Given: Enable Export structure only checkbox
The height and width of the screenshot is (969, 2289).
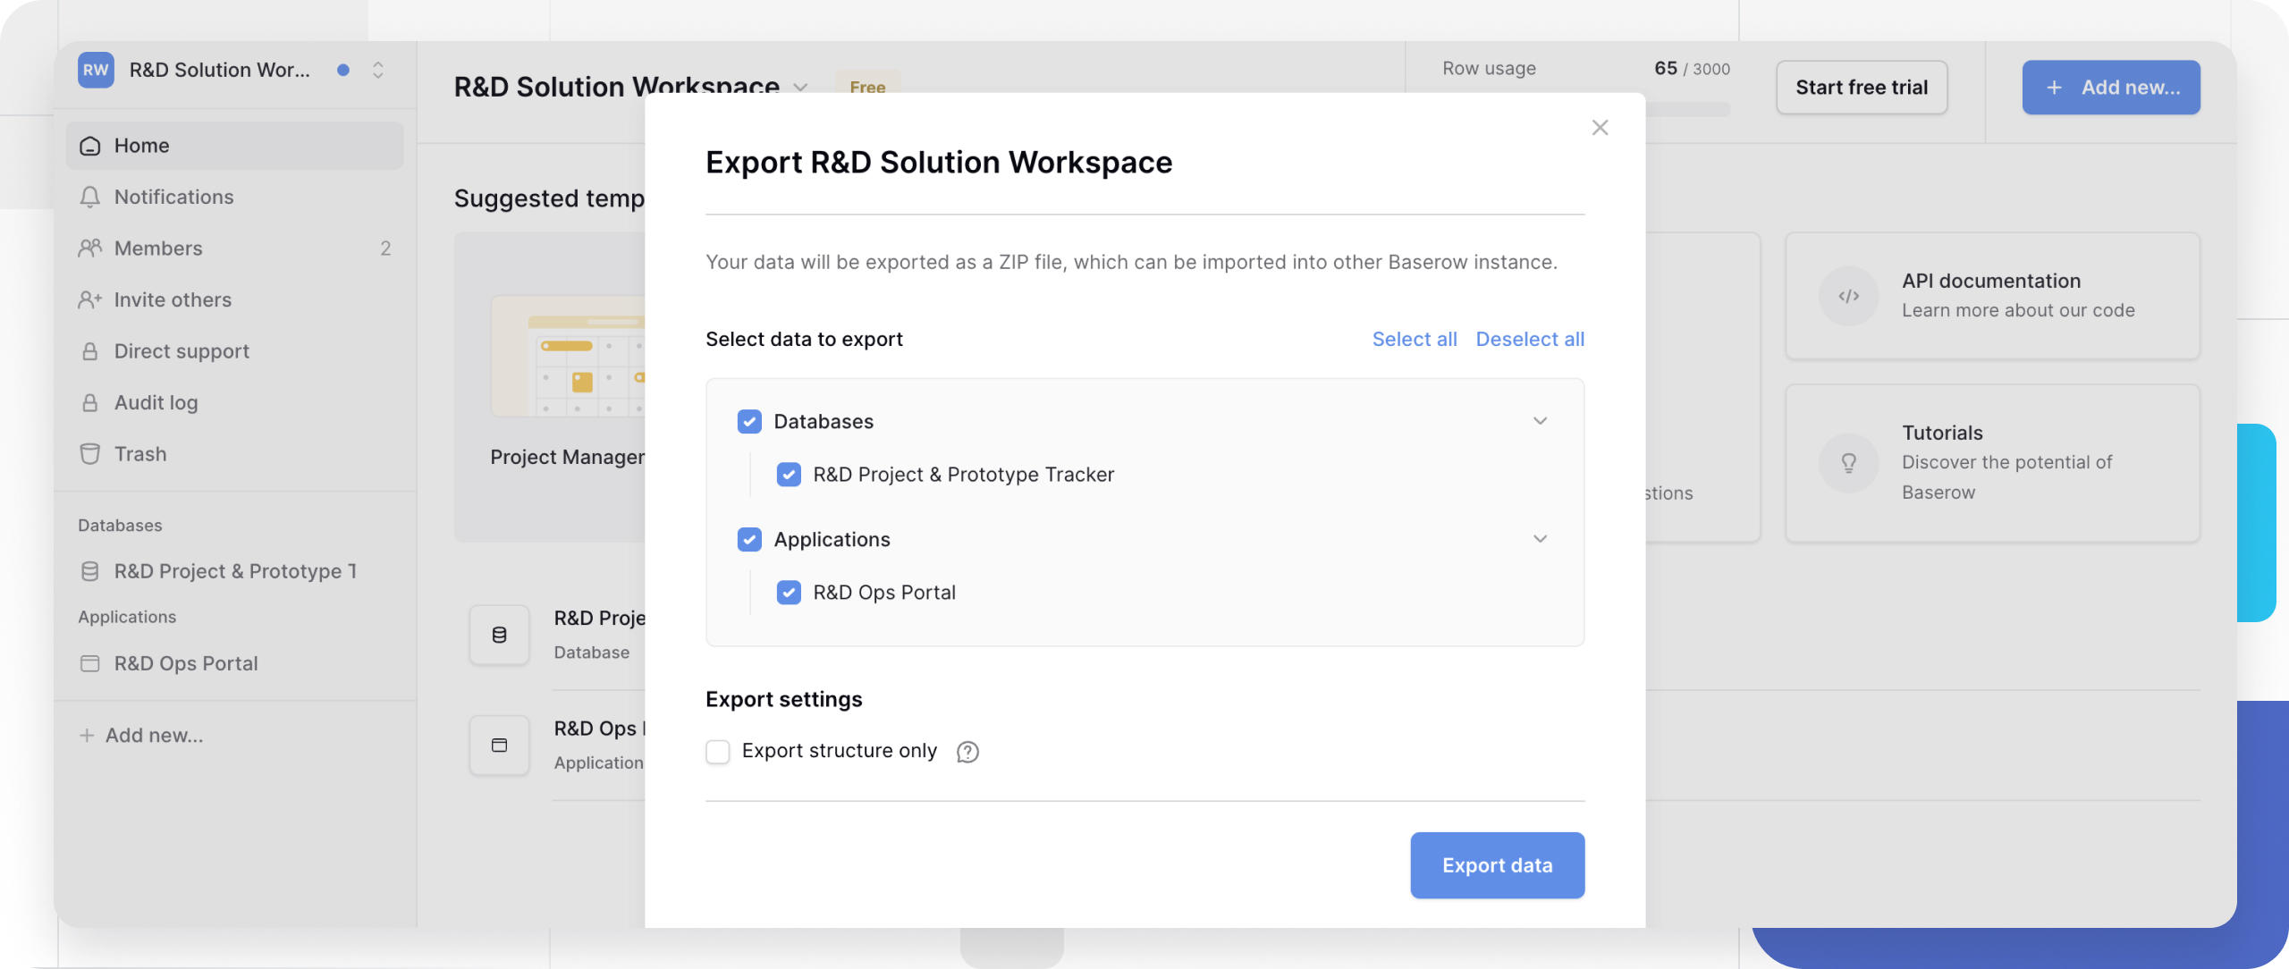Looking at the screenshot, I should (718, 752).
